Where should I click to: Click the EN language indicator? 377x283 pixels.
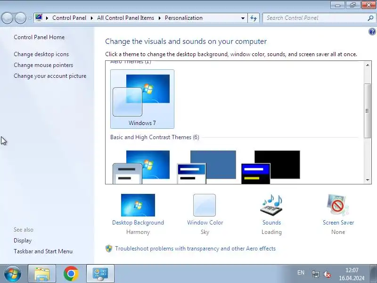click(x=301, y=273)
